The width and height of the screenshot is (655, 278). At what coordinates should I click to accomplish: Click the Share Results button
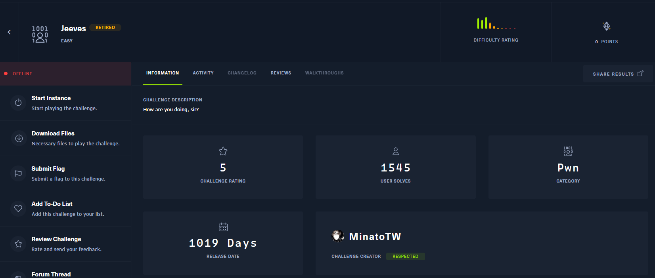(x=618, y=74)
